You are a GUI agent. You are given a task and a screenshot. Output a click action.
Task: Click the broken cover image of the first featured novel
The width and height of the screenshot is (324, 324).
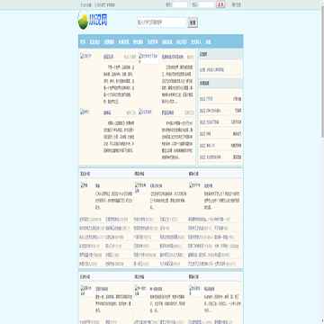tap(86, 56)
